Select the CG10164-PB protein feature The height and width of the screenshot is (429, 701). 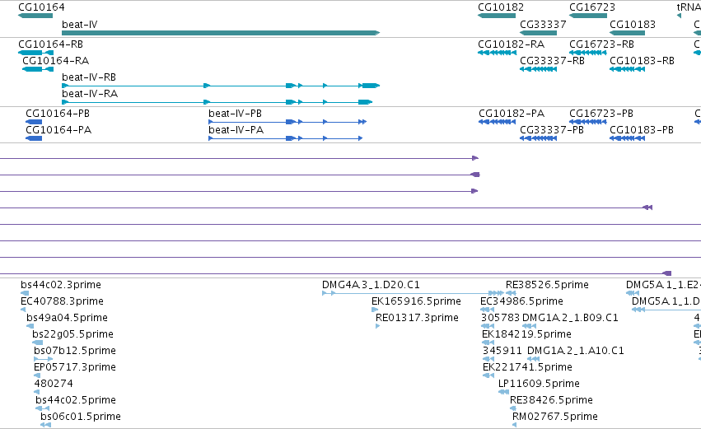[34, 122]
